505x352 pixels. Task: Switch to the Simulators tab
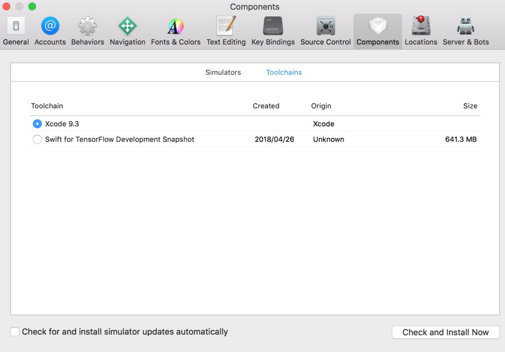[223, 72]
